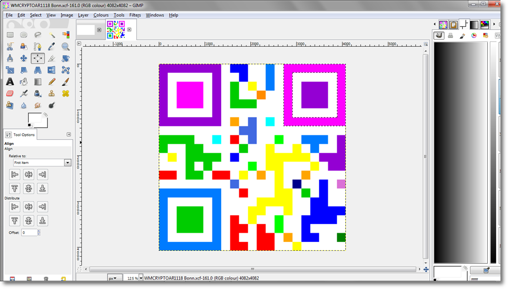This screenshot has width=508, height=289.
Task: Distribute left edges of targets
Action: click(15, 206)
